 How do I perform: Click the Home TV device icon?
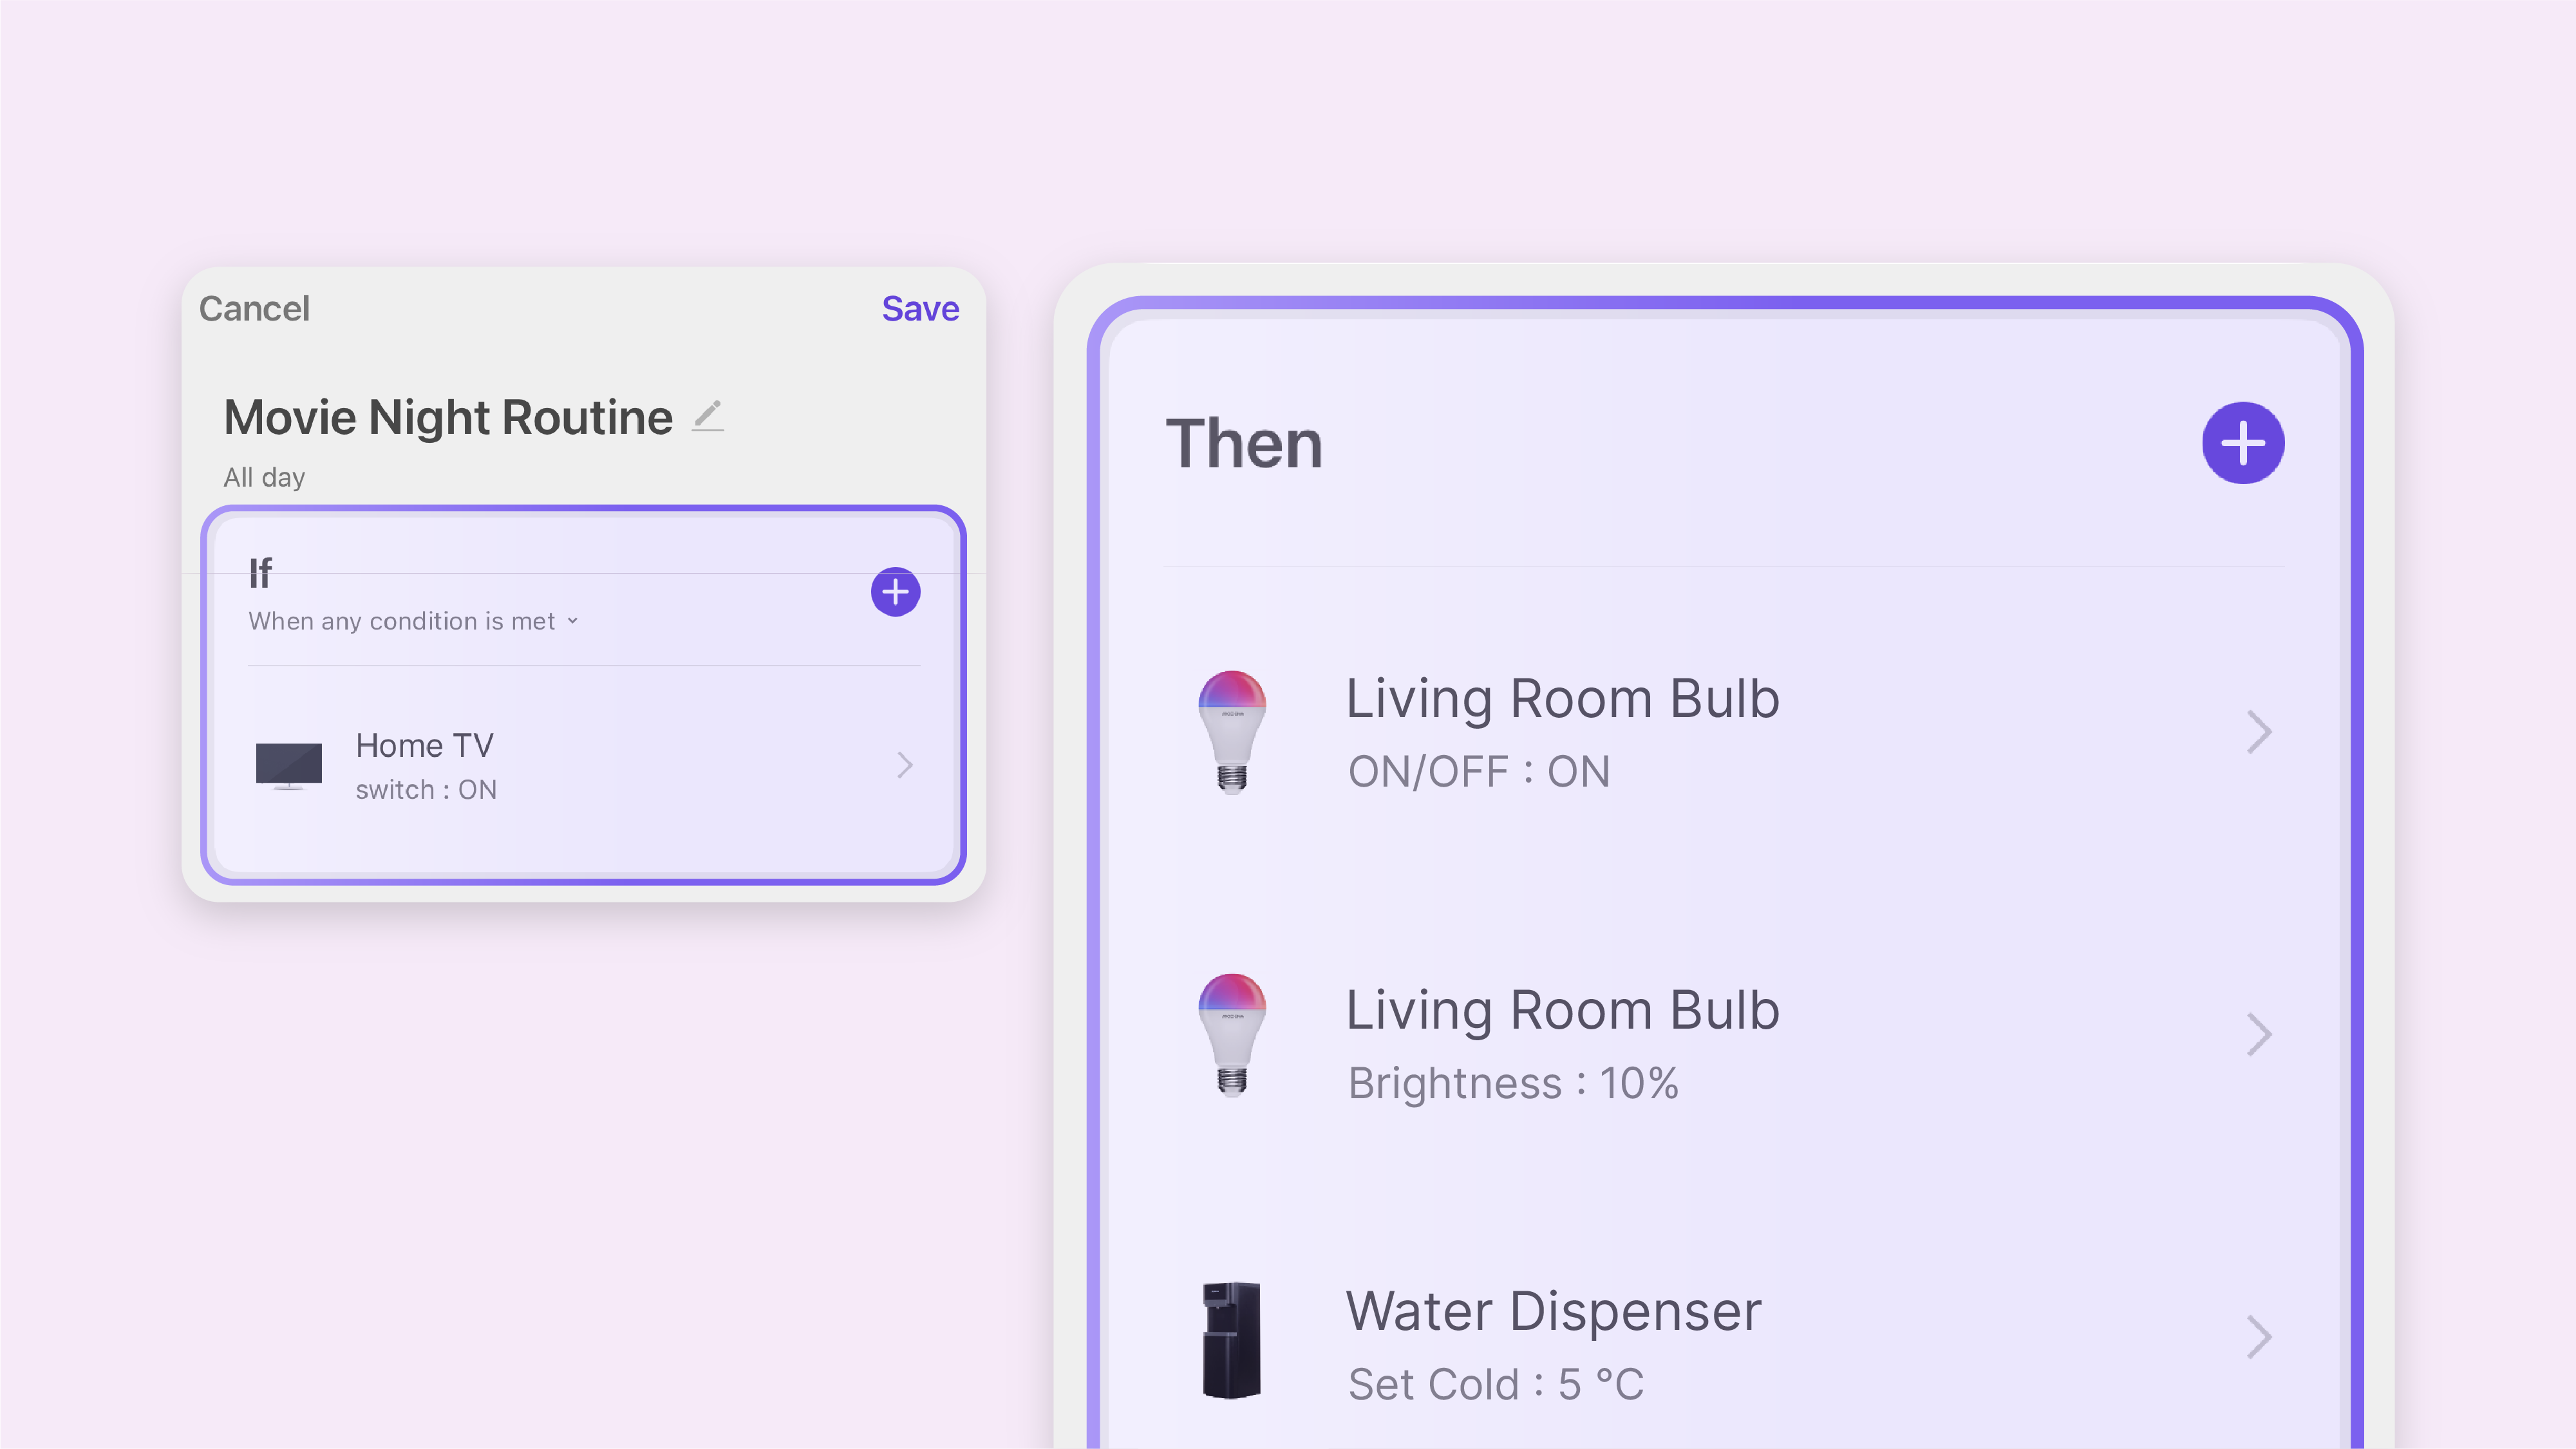point(289,766)
